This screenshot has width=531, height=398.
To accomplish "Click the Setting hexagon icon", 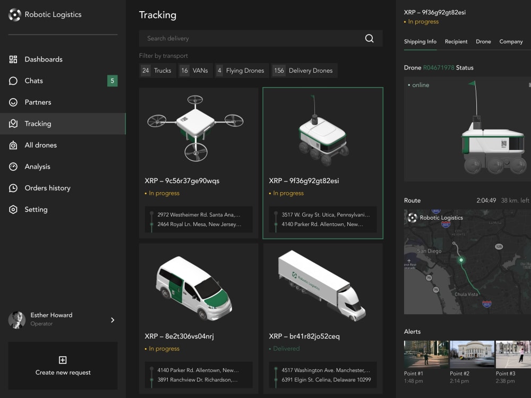I will click(13, 210).
